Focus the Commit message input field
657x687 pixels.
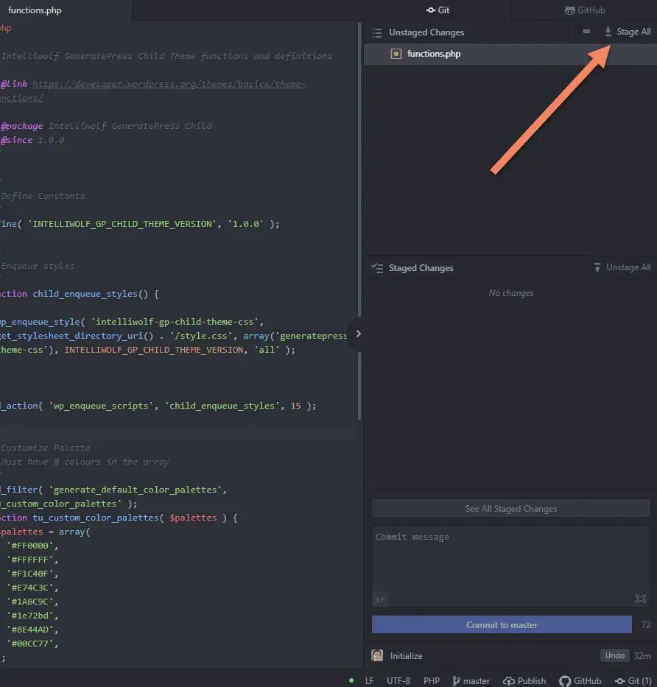click(510, 566)
